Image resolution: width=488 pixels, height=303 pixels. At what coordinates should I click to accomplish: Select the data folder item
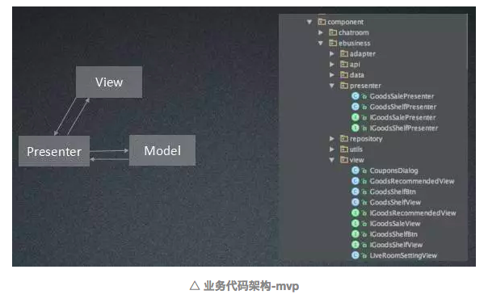[356, 75]
